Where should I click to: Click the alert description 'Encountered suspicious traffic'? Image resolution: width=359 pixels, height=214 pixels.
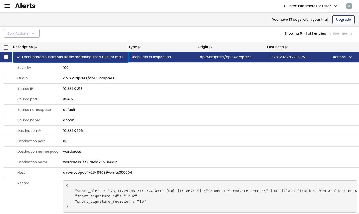pos(73,57)
